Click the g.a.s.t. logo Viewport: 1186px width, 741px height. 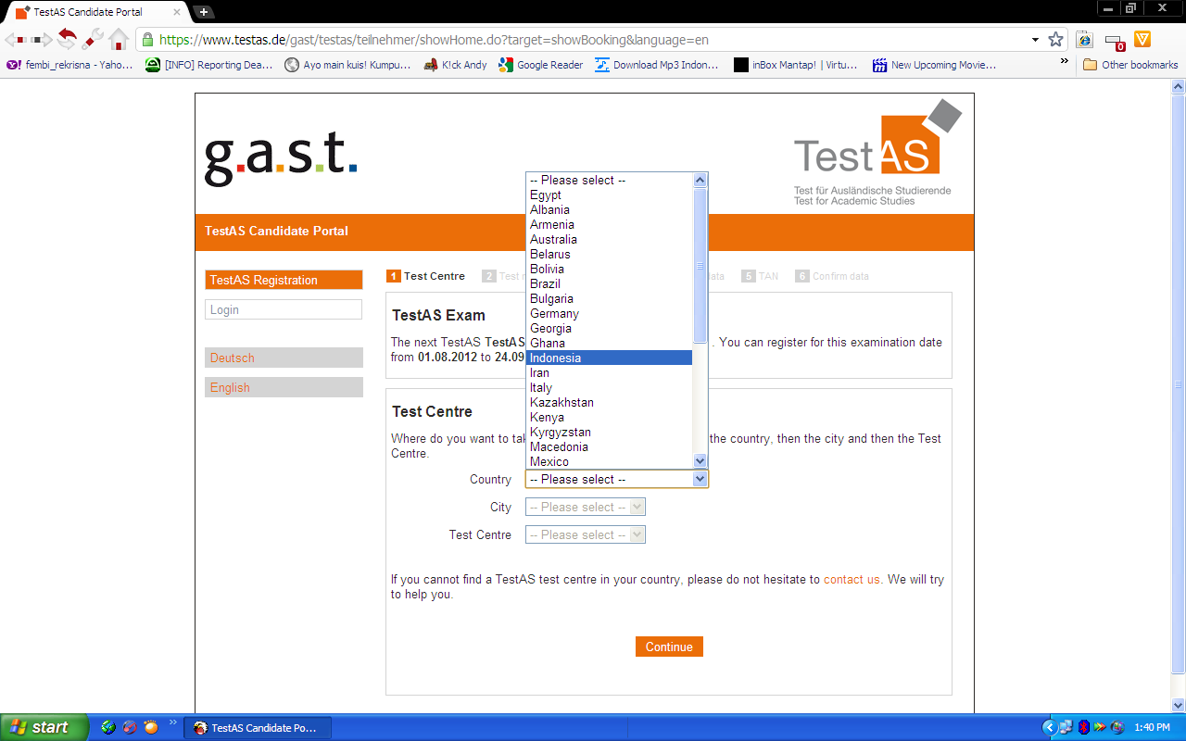[281, 159]
